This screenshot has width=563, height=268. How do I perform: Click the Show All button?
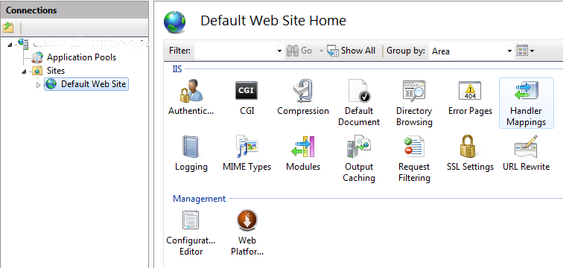pyautogui.click(x=352, y=51)
